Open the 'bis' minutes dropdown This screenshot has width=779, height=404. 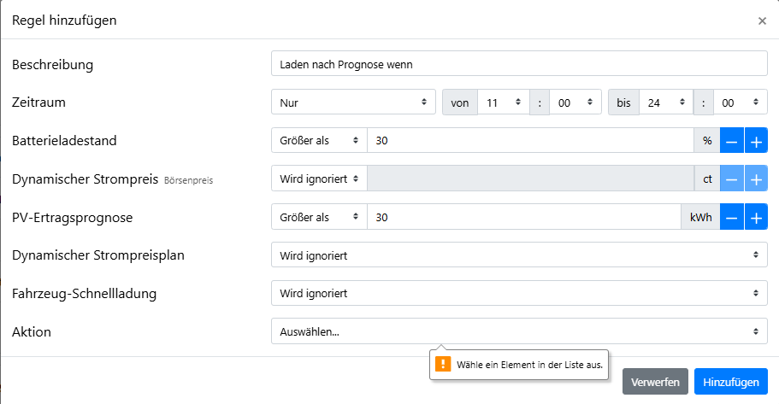740,102
